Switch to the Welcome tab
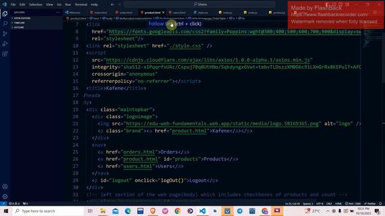The height and width of the screenshot is (216, 385). coord(75,12)
